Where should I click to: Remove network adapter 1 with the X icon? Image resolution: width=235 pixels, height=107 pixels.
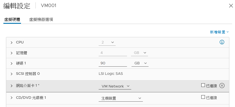tap(222, 86)
